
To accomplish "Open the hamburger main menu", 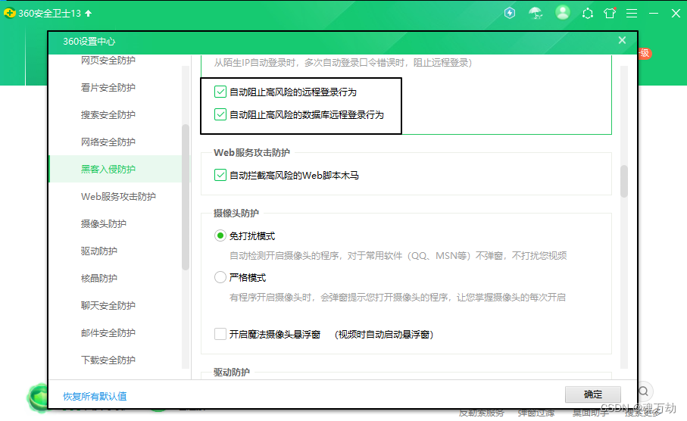I will [x=632, y=14].
